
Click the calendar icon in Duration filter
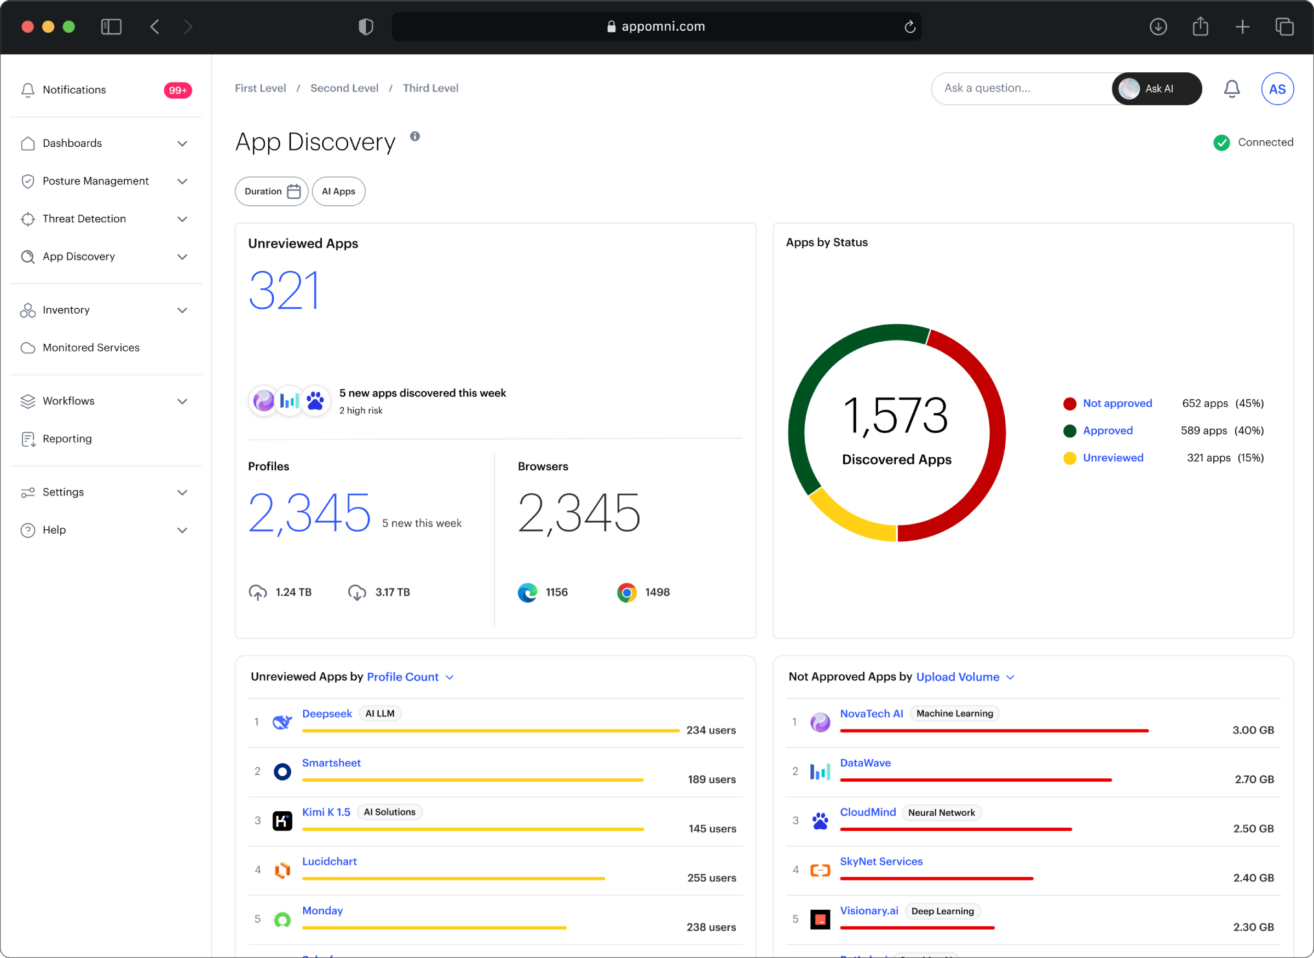pos(294,192)
